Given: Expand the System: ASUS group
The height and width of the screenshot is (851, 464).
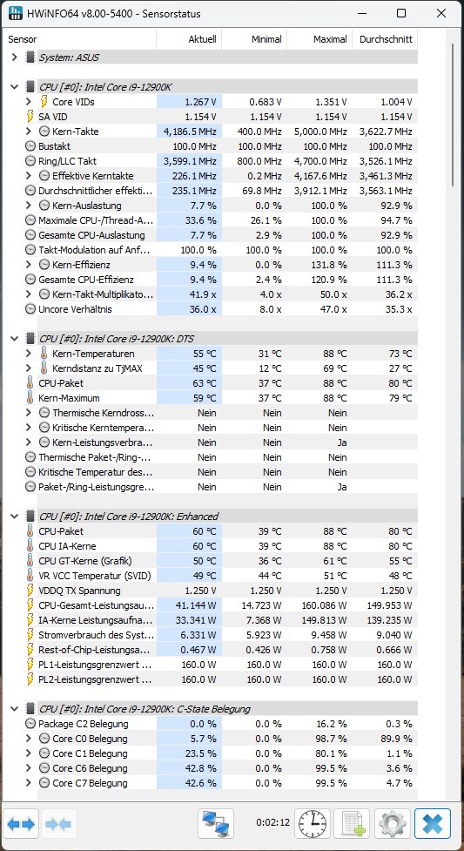Looking at the screenshot, I should pyautogui.click(x=14, y=57).
